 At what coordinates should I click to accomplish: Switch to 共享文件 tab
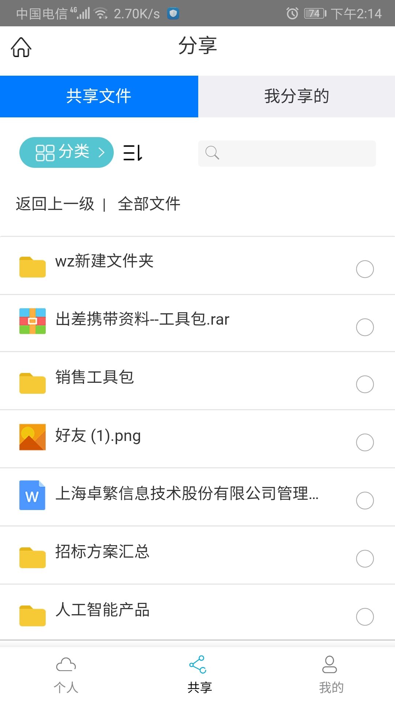[x=99, y=97]
